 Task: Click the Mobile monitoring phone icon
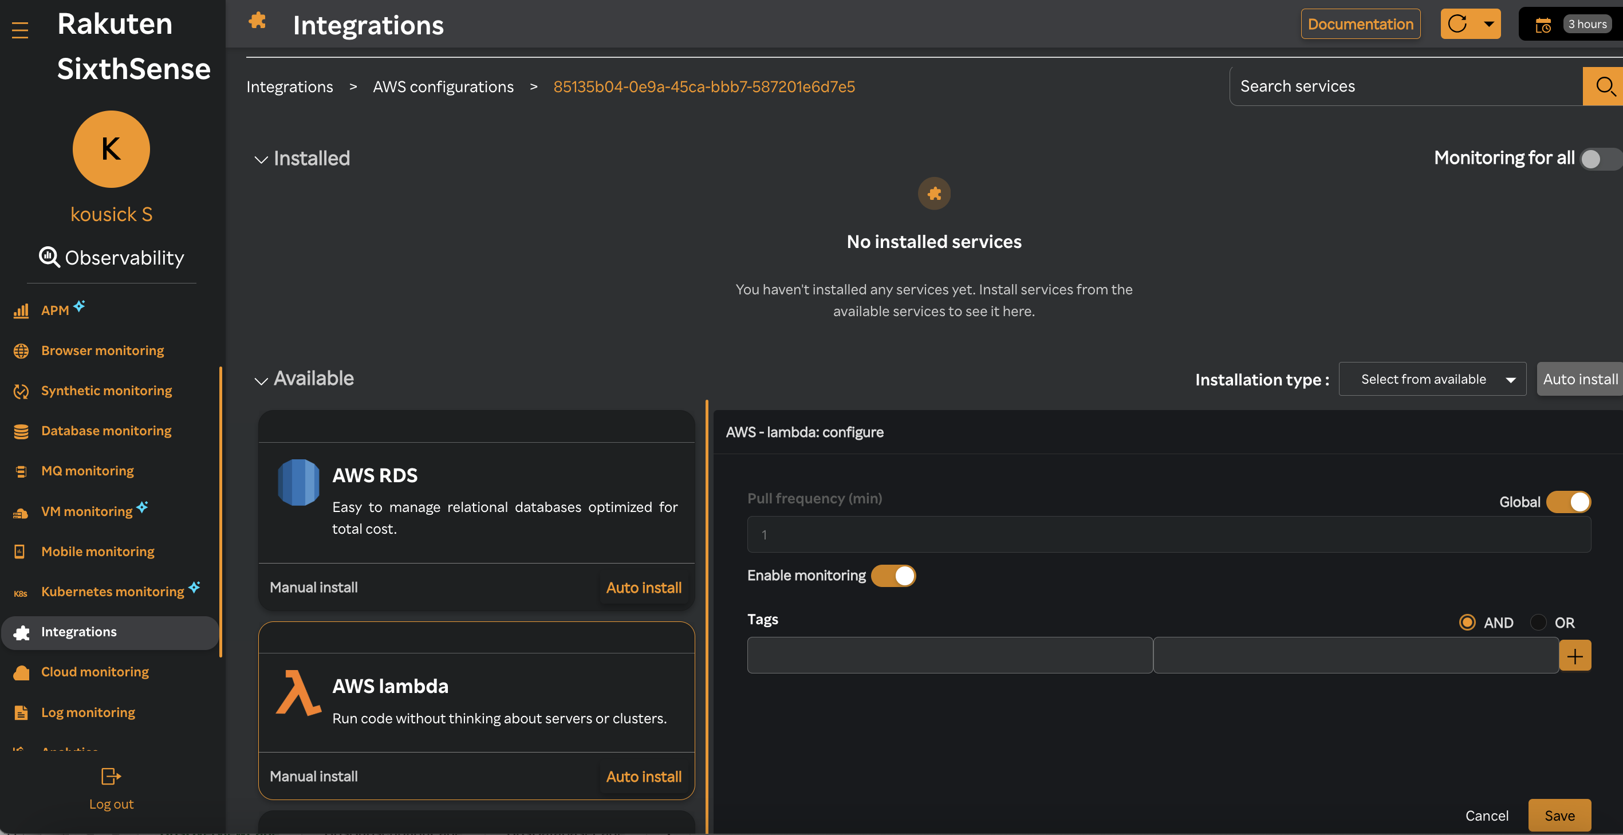tap(20, 552)
